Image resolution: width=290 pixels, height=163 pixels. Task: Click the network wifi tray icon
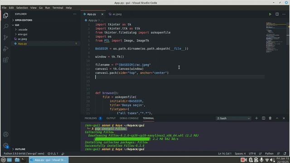coord(267,160)
